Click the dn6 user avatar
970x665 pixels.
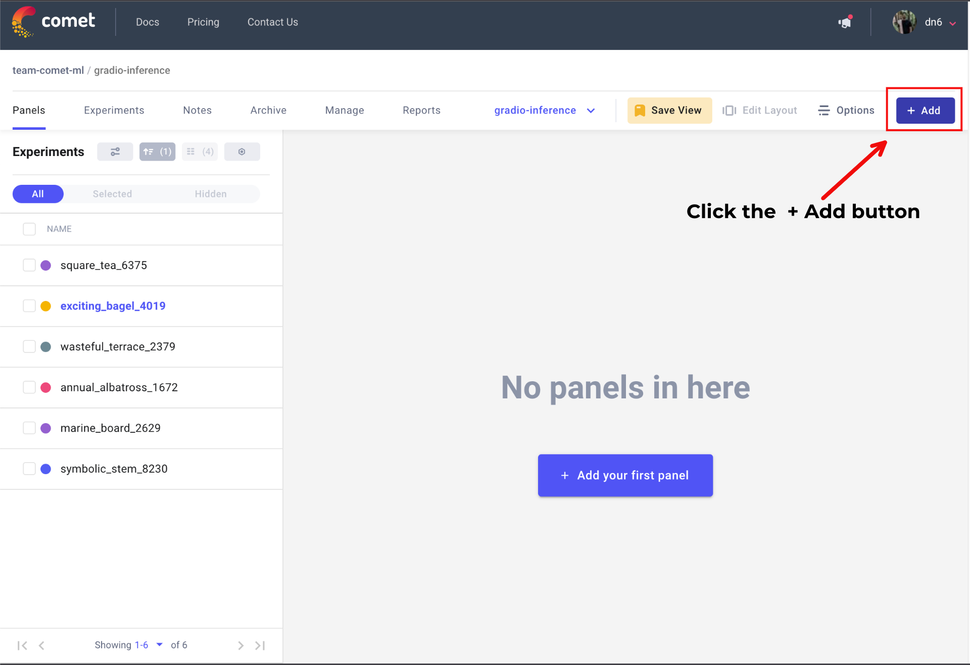point(904,22)
